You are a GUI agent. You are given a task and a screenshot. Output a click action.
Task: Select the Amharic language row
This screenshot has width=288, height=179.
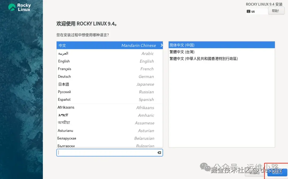click(x=110, y=115)
